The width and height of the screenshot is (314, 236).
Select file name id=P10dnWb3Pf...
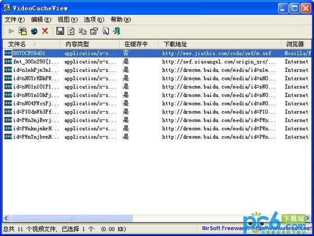36,112
